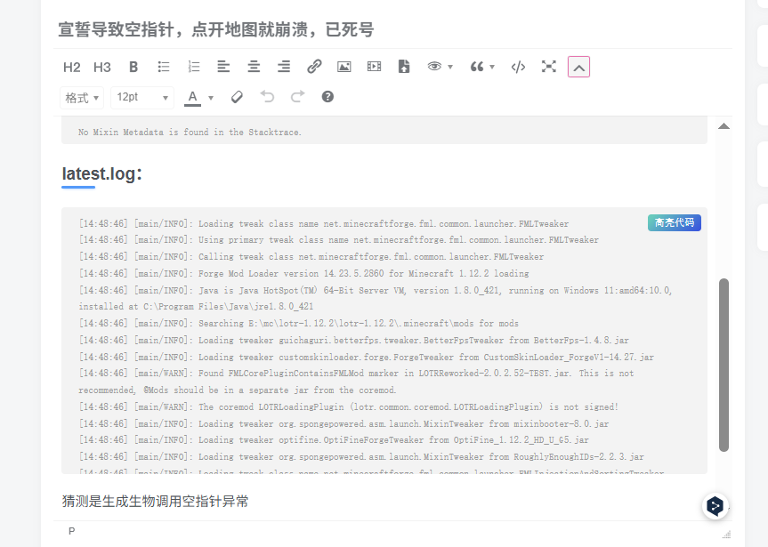Image resolution: width=768 pixels, height=547 pixels.
Task: Insert a hyperlink with the link icon
Action: (314, 67)
